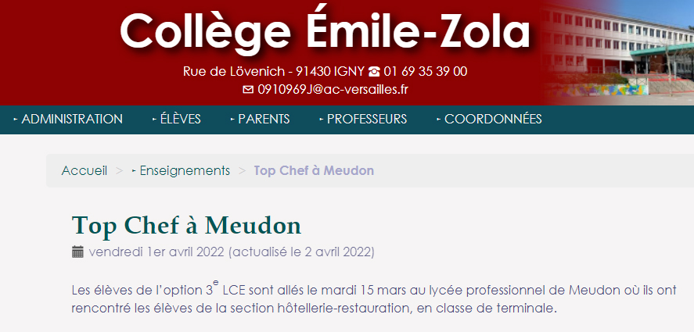Expand the arrow next to PARENTS

coord(232,120)
